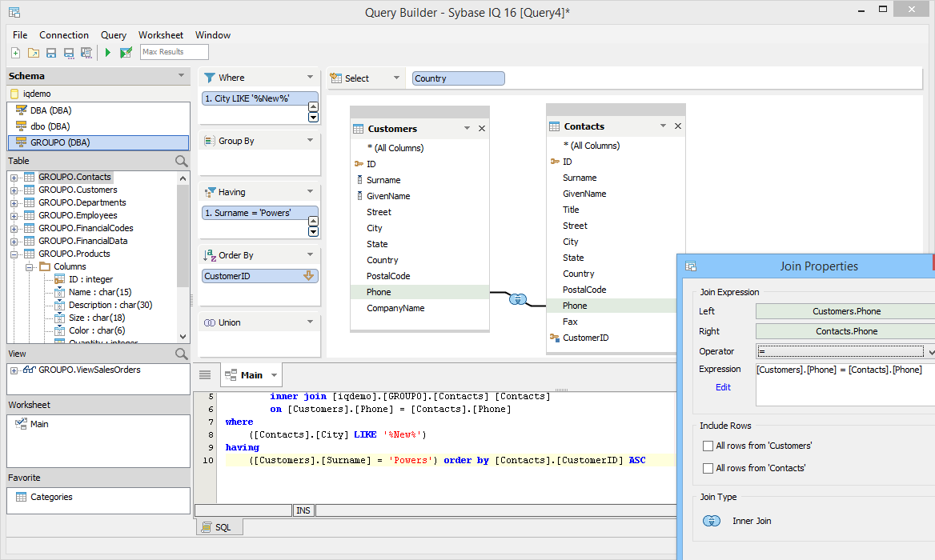935x560 pixels.
Task: Select Phone column in Customers table
Action: pos(419,292)
